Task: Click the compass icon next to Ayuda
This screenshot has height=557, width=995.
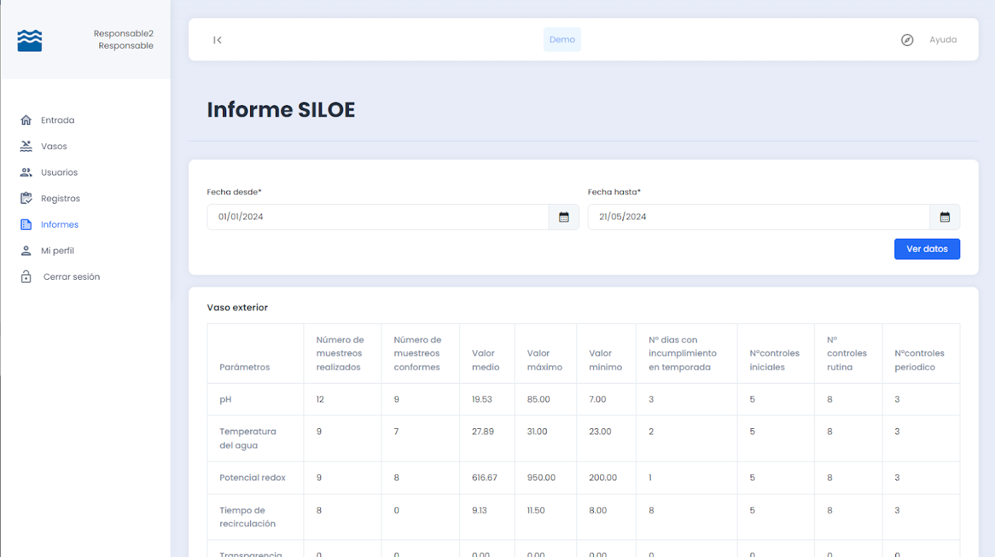Action: (x=907, y=40)
